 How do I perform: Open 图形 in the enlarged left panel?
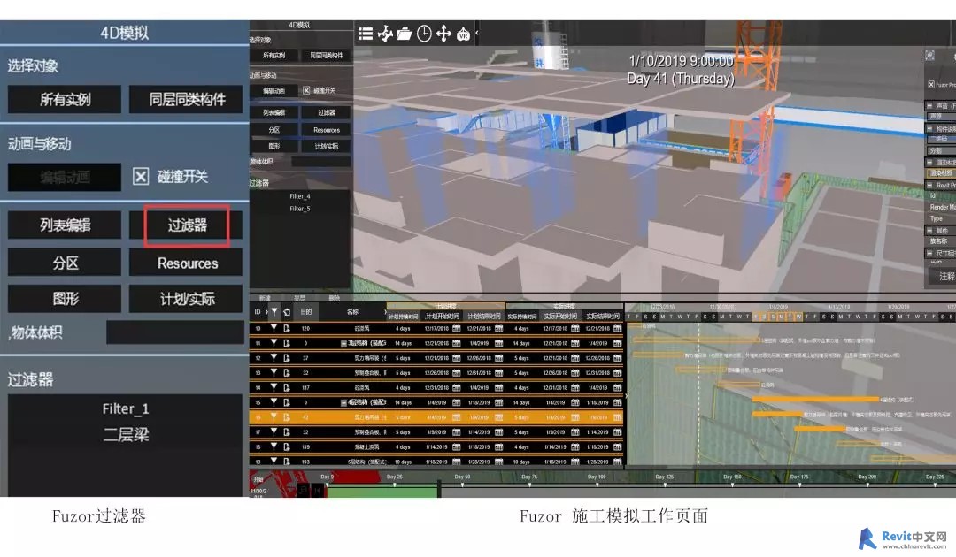click(65, 298)
